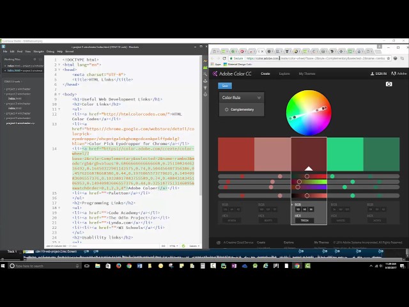
Task: Click the Chrome reload page icon
Action: [x=224, y=58]
